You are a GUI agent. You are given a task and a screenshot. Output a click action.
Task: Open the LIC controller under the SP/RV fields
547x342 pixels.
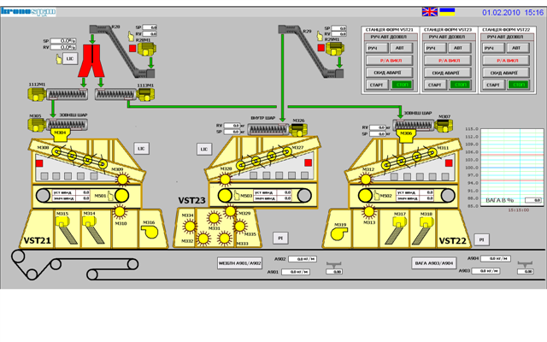(70, 59)
